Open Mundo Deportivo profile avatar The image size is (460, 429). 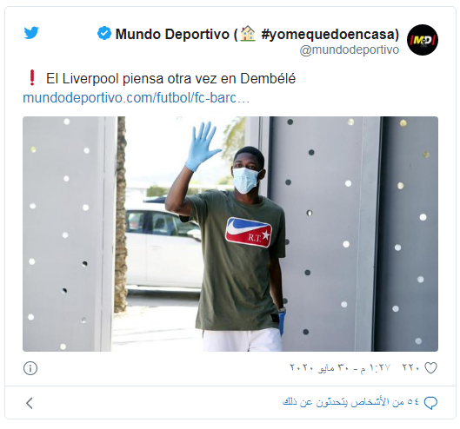(x=422, y=40)
